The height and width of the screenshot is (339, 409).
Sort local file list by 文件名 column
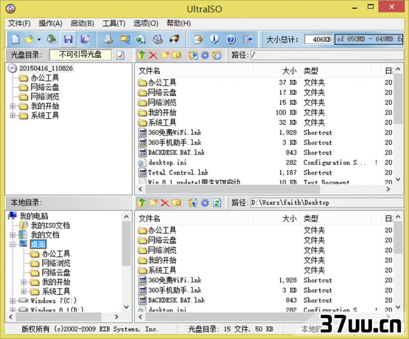click(194, 218)
